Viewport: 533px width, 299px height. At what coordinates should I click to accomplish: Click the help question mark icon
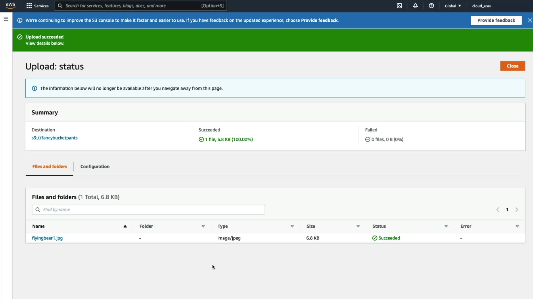(x=431, y=6)
